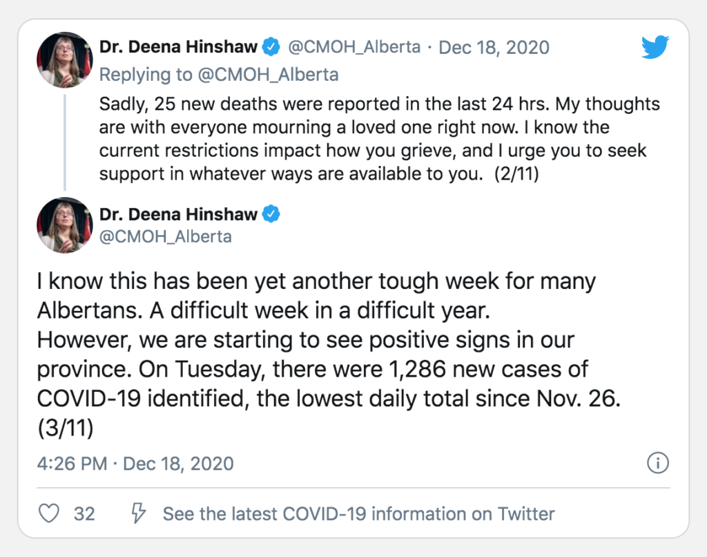Click the Twitter bird logo
The image size is (707, 557).
pyautogui.click(x=655, y=48)
